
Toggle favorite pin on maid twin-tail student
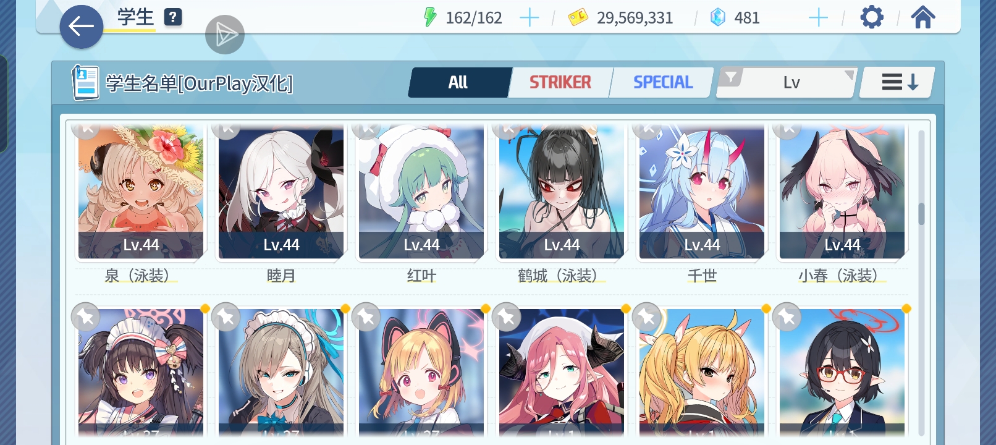pos(85,317)
